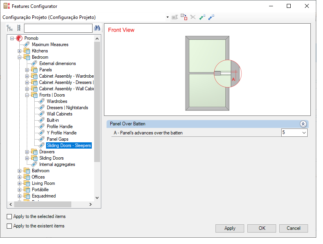This screenshot has height=244, width=323.
Task: Click the External dimensions tag icon
Action: pyautogui.click(x=34, y=63)
